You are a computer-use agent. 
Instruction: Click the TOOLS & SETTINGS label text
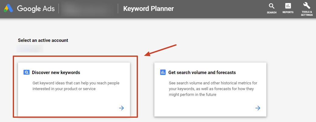[x=307, y=13]
